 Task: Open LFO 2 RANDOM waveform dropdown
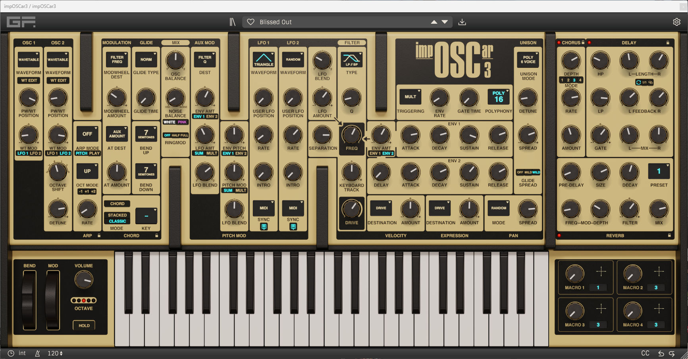tap(293, 59)
